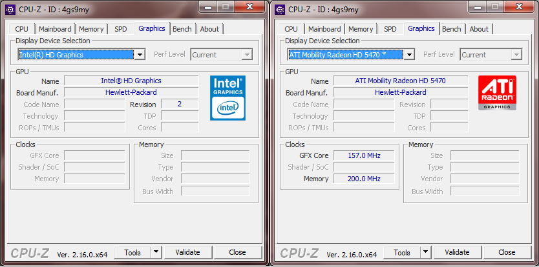Open Bench tab in left window
This screenshot has width=539, height=267.
tap(182, 29)
